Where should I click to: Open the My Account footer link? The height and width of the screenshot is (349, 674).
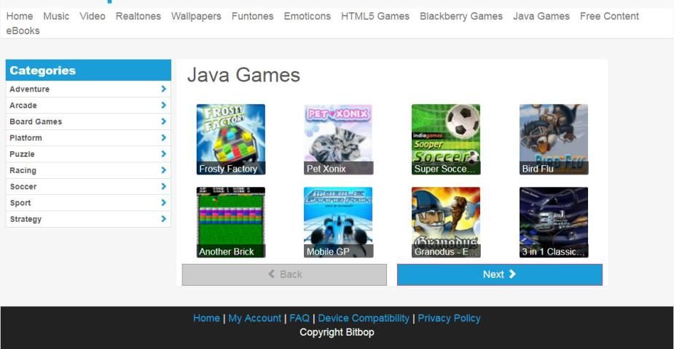click(x=254, y=318)
